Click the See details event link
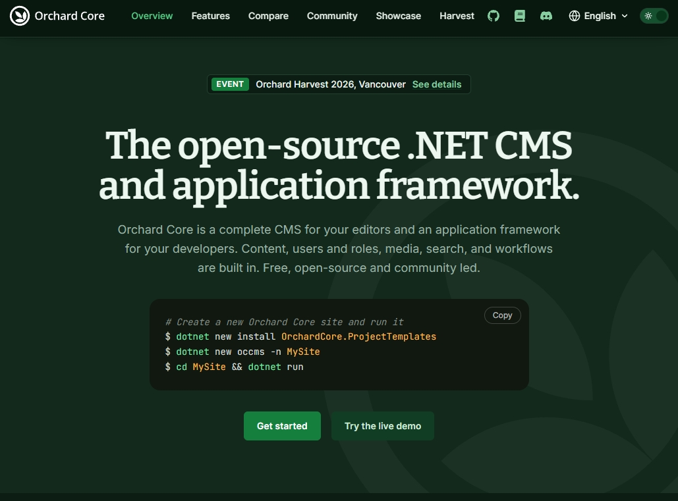Viewport: 678px width, 501px height. click(437, 84)
